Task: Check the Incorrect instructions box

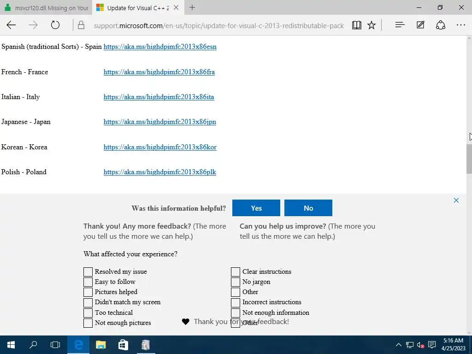Action: coord(236,302)
